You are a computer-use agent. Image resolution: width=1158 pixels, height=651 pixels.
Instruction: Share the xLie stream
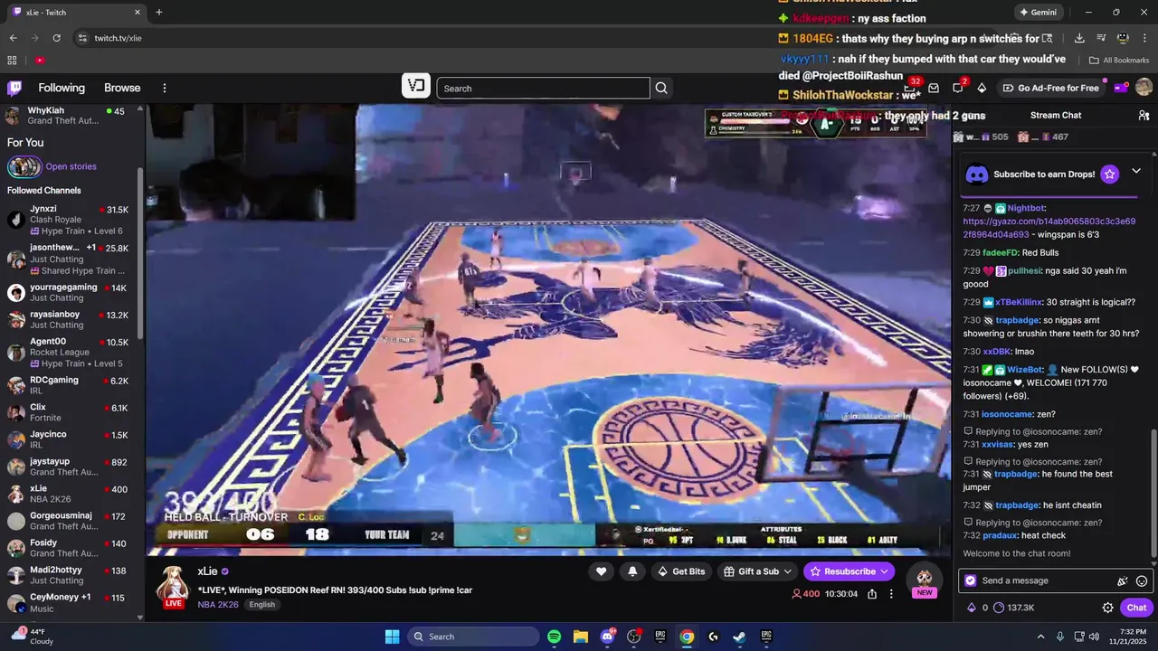pyautogui.click(x=872, y=594)
